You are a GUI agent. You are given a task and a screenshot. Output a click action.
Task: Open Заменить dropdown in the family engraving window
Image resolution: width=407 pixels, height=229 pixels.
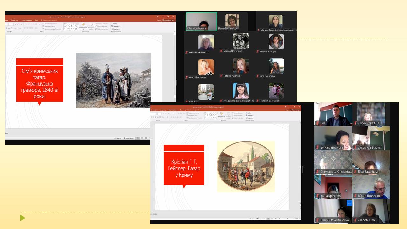pos(116,26)
